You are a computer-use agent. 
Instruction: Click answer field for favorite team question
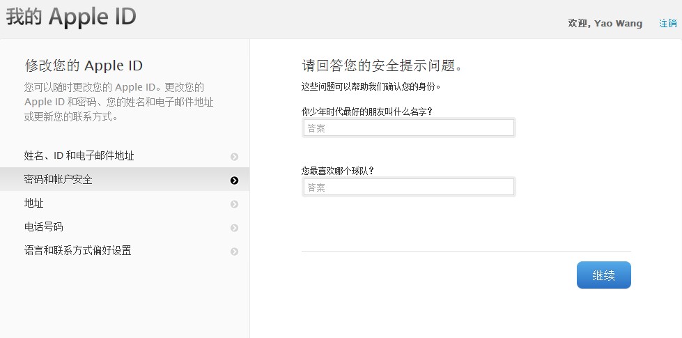click(x=408, y=187)
